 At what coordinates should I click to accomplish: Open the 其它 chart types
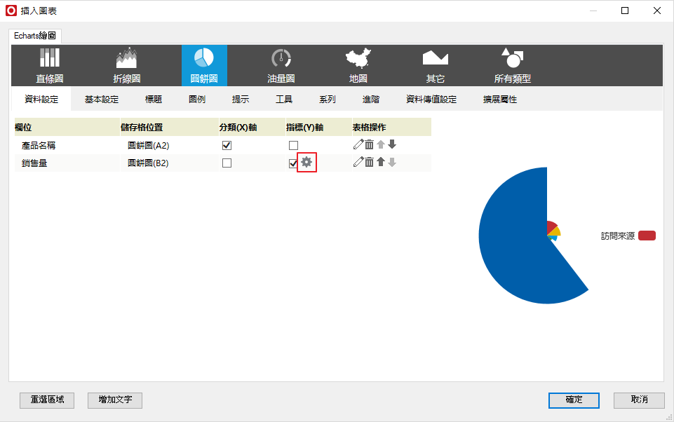click(x=435, y=66)
